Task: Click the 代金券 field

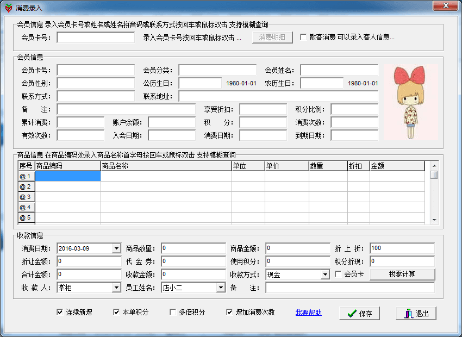Action: (193, 261)
